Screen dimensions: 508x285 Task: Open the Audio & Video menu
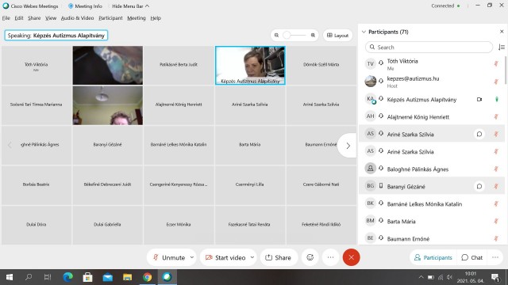click(x=78, y=18)
